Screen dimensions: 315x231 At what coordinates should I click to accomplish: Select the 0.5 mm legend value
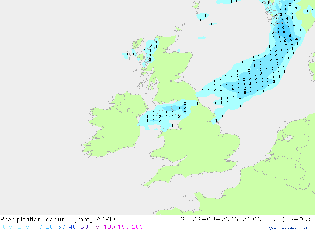click(x=8, y=227)
